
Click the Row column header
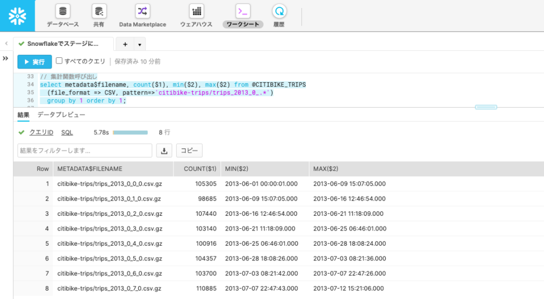click(x=33, y=169)
